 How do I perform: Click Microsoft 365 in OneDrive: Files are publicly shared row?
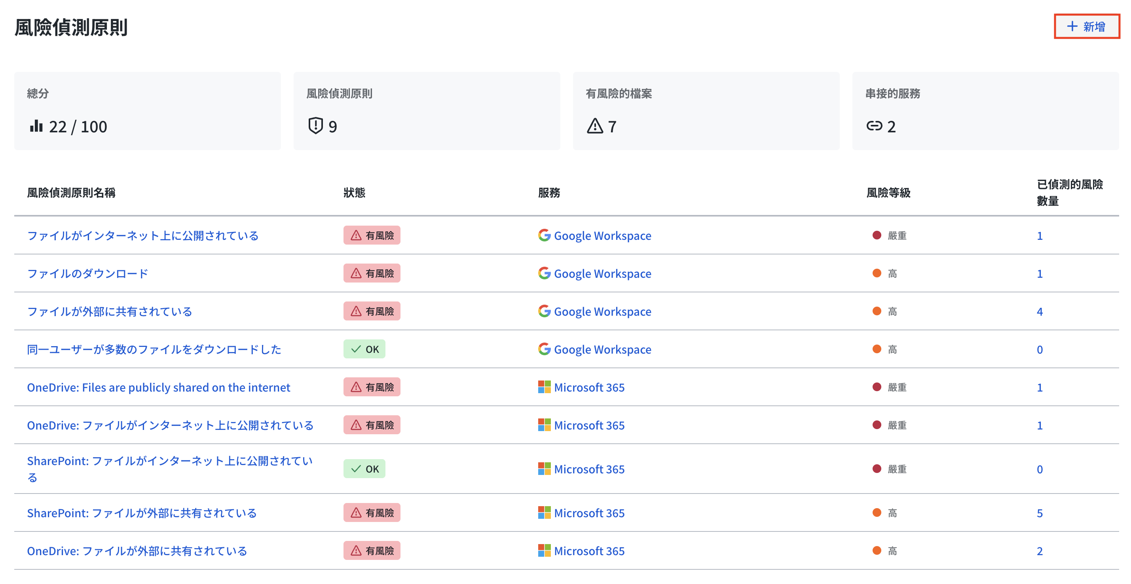pyautogui.click(x=589, y=387)
